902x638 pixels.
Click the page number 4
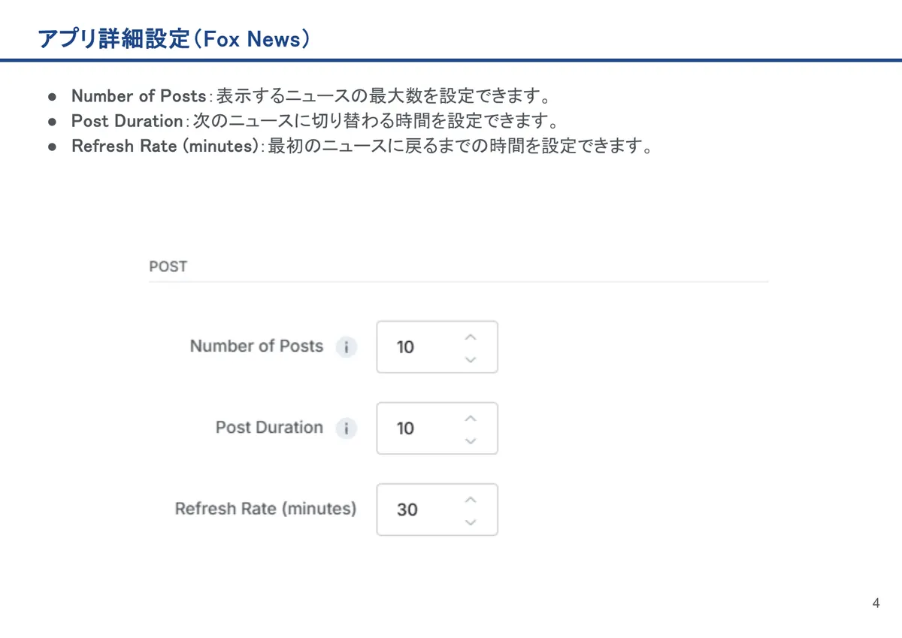pos(876,603)
